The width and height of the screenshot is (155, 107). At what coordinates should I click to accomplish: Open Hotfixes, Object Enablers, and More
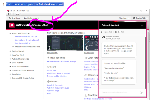point(98,99)
